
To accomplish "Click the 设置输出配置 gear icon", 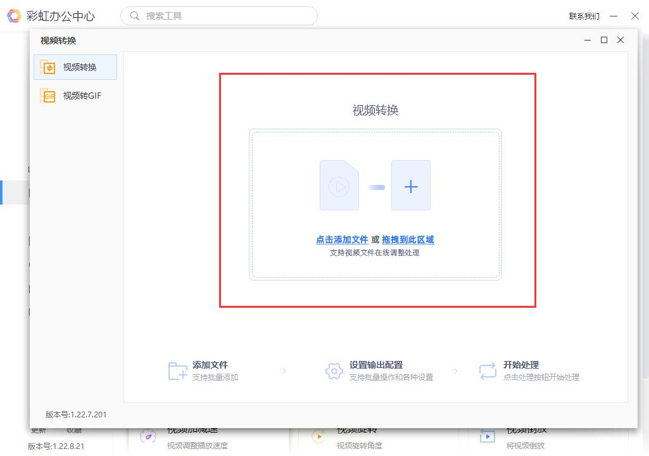I will click(x=334, y=371).
